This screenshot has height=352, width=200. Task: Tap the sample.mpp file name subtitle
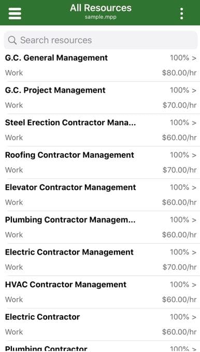coord(101,17)
